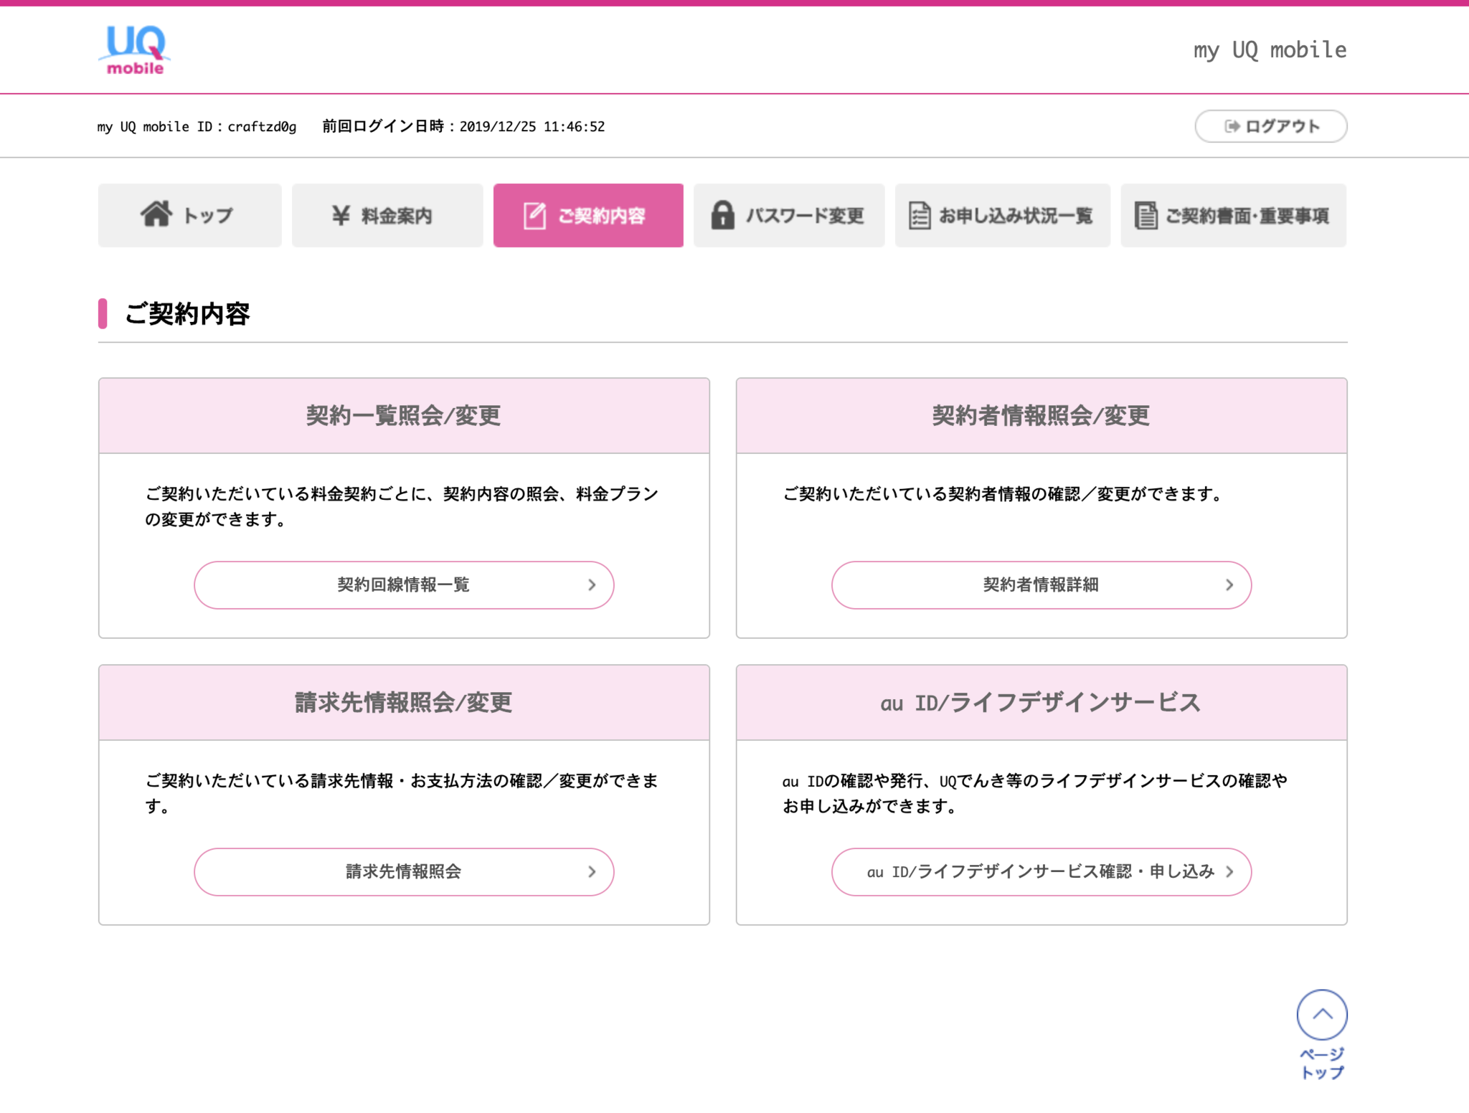Click the document icon on the お申し込み状況一覧 tab
Viewport: 1469px width, 1113px height.
coord(919,215)
